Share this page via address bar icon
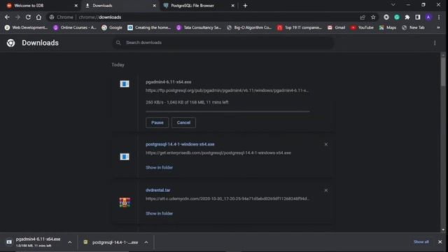Image resolution: width=448 pixels, height=252 pixels. click(x=363, y=17)
